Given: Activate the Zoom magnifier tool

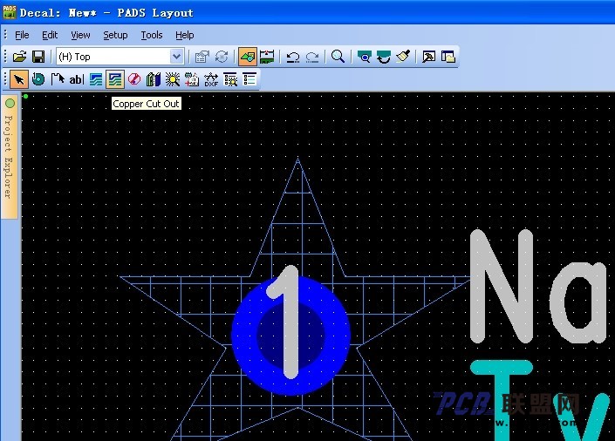Looking at the screenshot, I should click(338, 57).
